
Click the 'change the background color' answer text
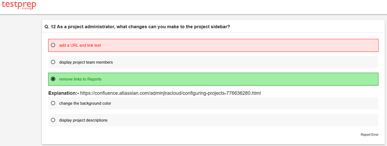coord(85,103)
